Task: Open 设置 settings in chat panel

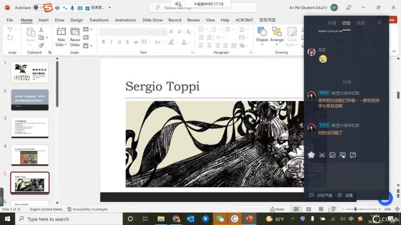Action: 345,195
